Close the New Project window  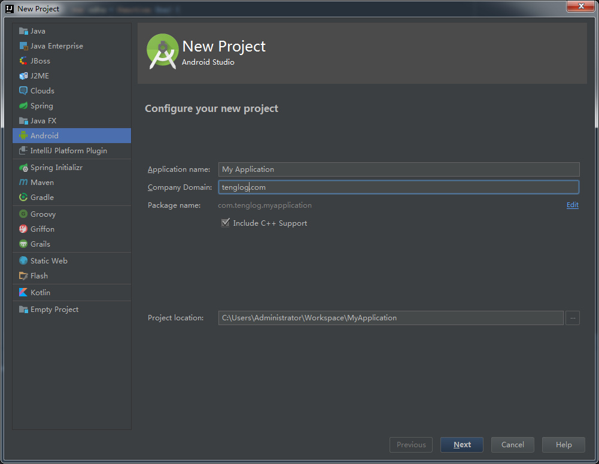(580, 6)
